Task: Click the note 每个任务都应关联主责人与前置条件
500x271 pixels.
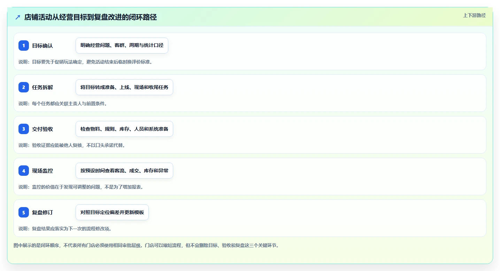Action: [68, 104]
